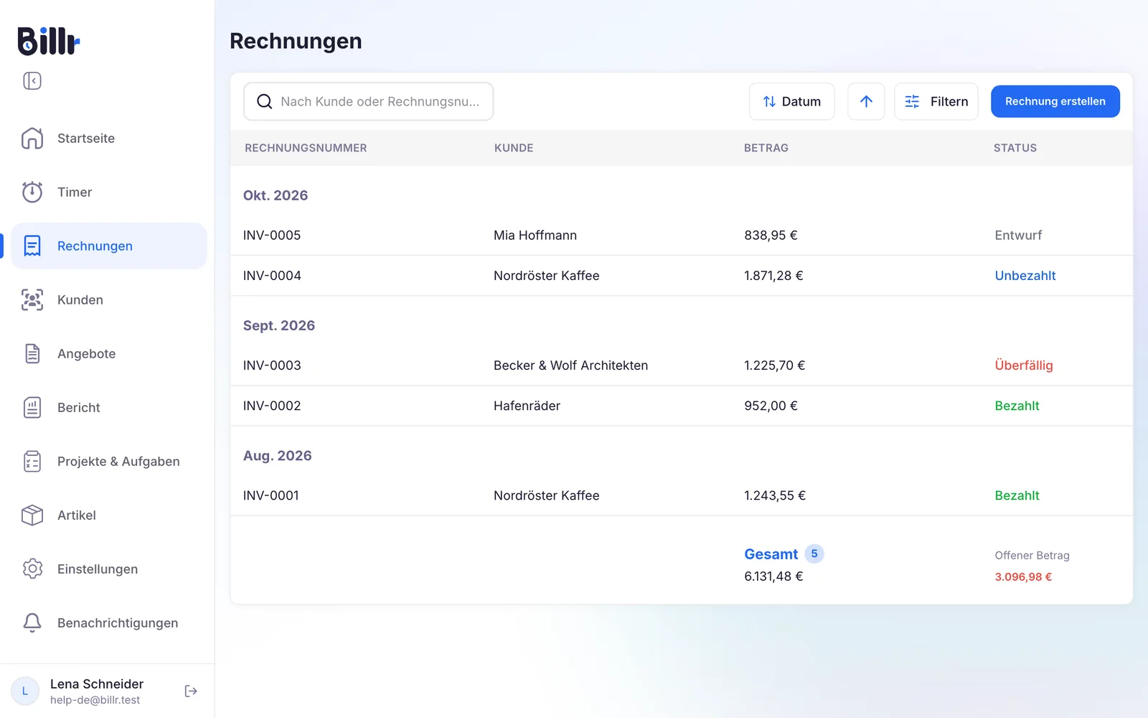Select customer Hafenräder
This screenshot has height=718, width=1148.
pyautogui.click(x=527, y=406)
